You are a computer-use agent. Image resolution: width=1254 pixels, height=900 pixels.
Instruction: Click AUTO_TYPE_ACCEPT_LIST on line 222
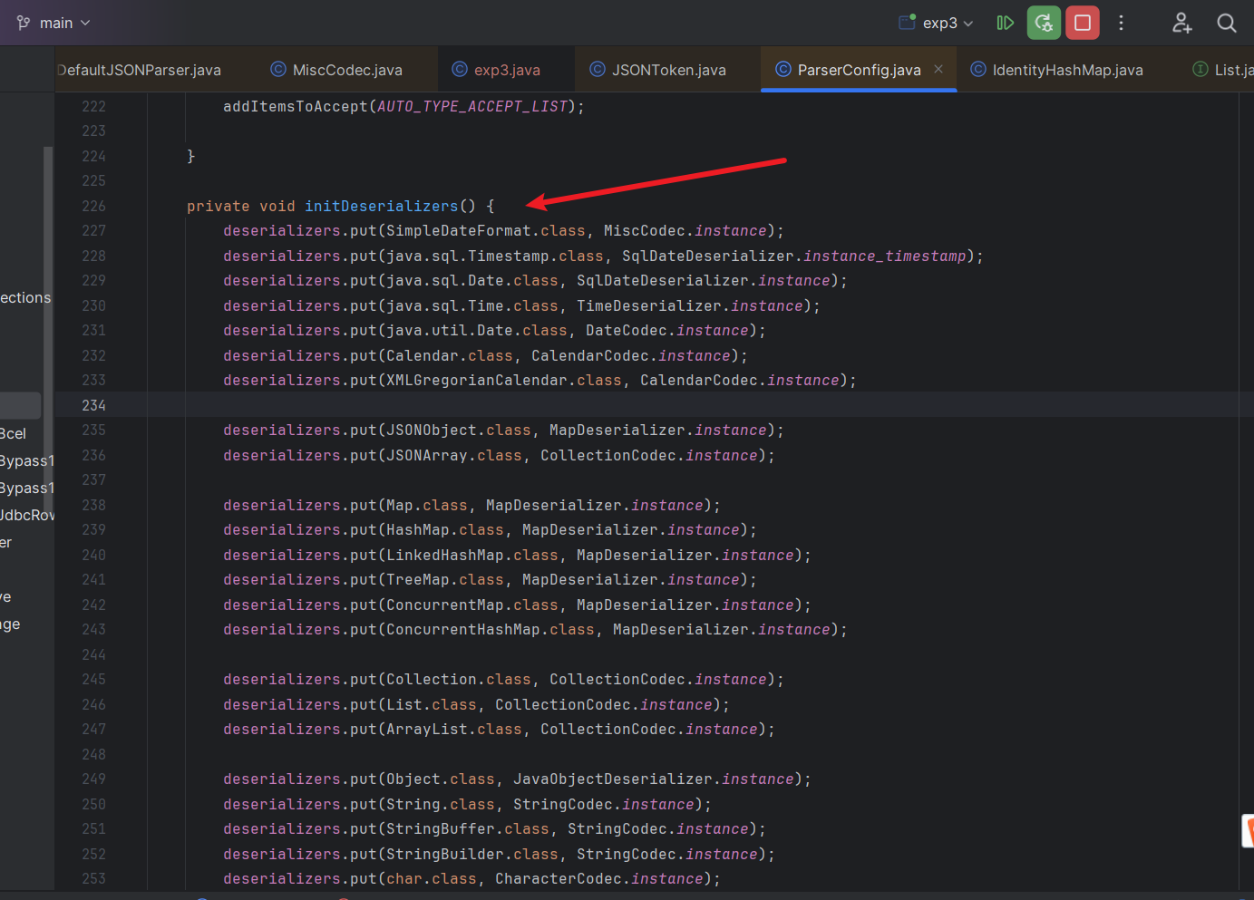(x=472, y=107)
